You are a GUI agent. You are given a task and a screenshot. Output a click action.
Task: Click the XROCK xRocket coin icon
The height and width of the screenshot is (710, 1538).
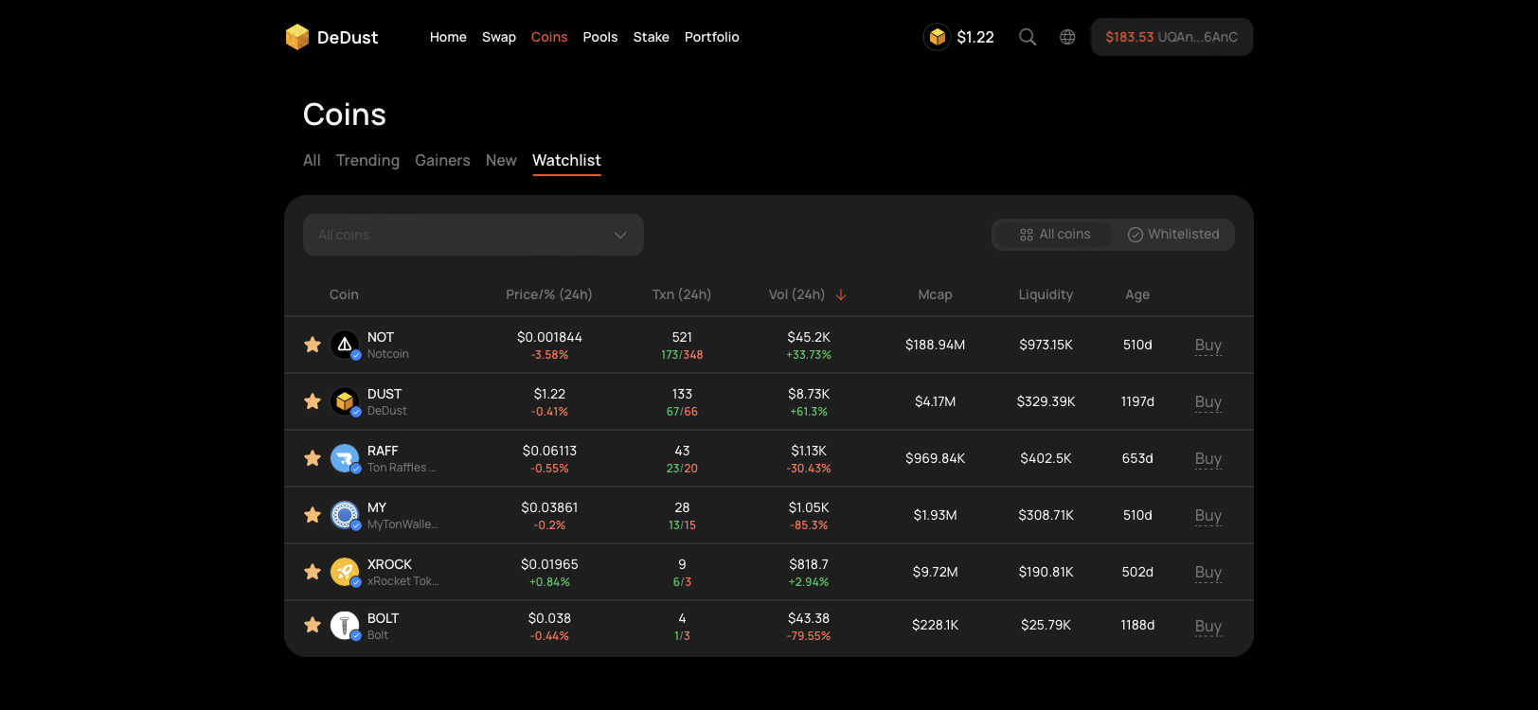point(345,572)
